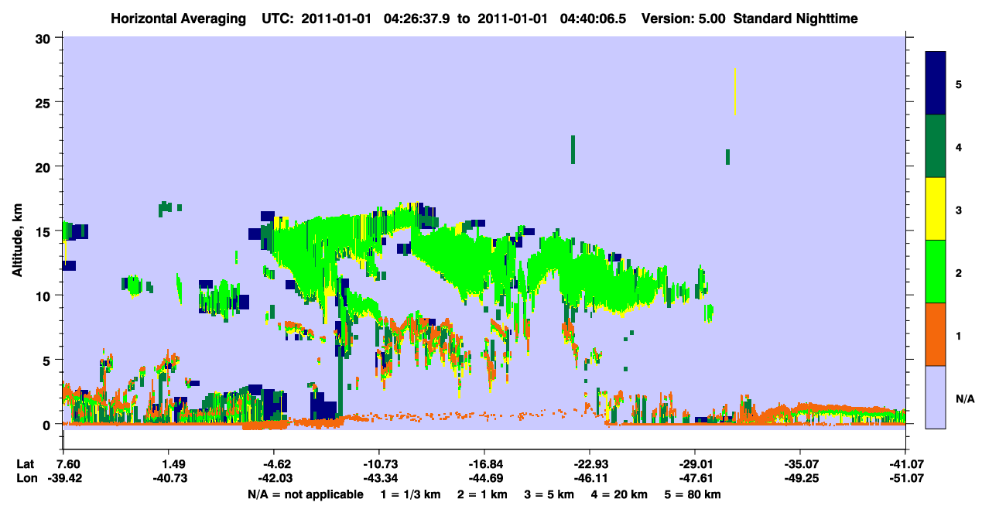The image size is (1006, 516).
Task: Click the dark blue legend swatch for level 5
Action: coord(936,84)
